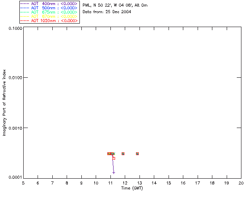Select the 'AOT 675nm : <0.000>' legend entry
This screenshot has height=198, width=248.
[x=49, y=12]
